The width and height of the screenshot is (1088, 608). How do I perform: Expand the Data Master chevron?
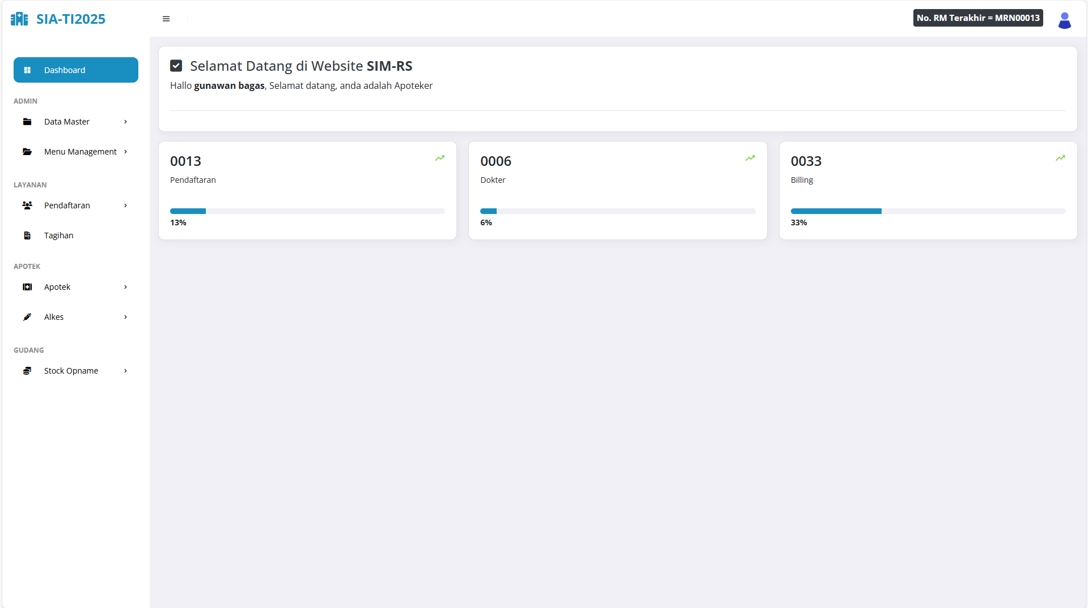click(x=125, y=122)
